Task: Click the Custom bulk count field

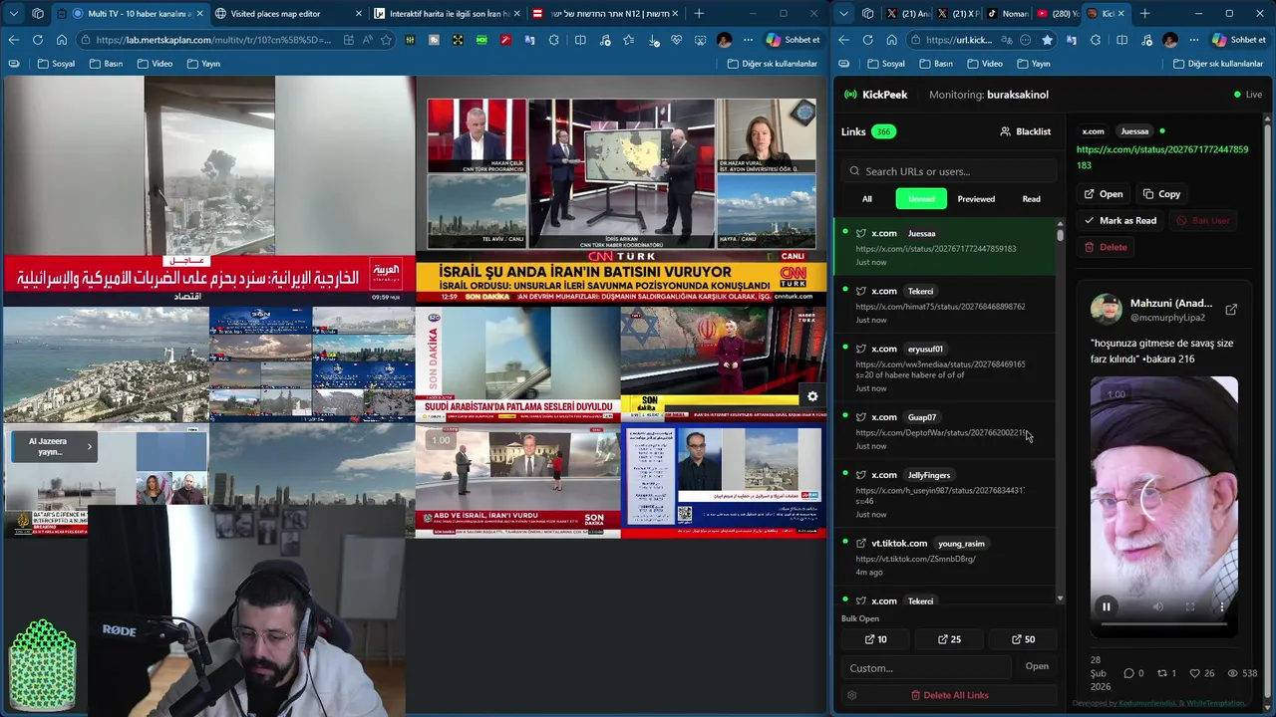Action: click(x=927, y=667)
